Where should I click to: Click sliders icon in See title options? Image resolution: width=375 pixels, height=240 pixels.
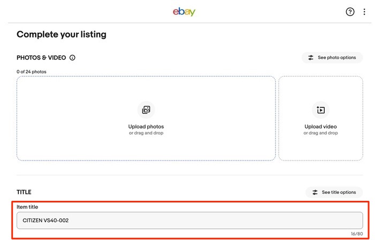(314, 192)
